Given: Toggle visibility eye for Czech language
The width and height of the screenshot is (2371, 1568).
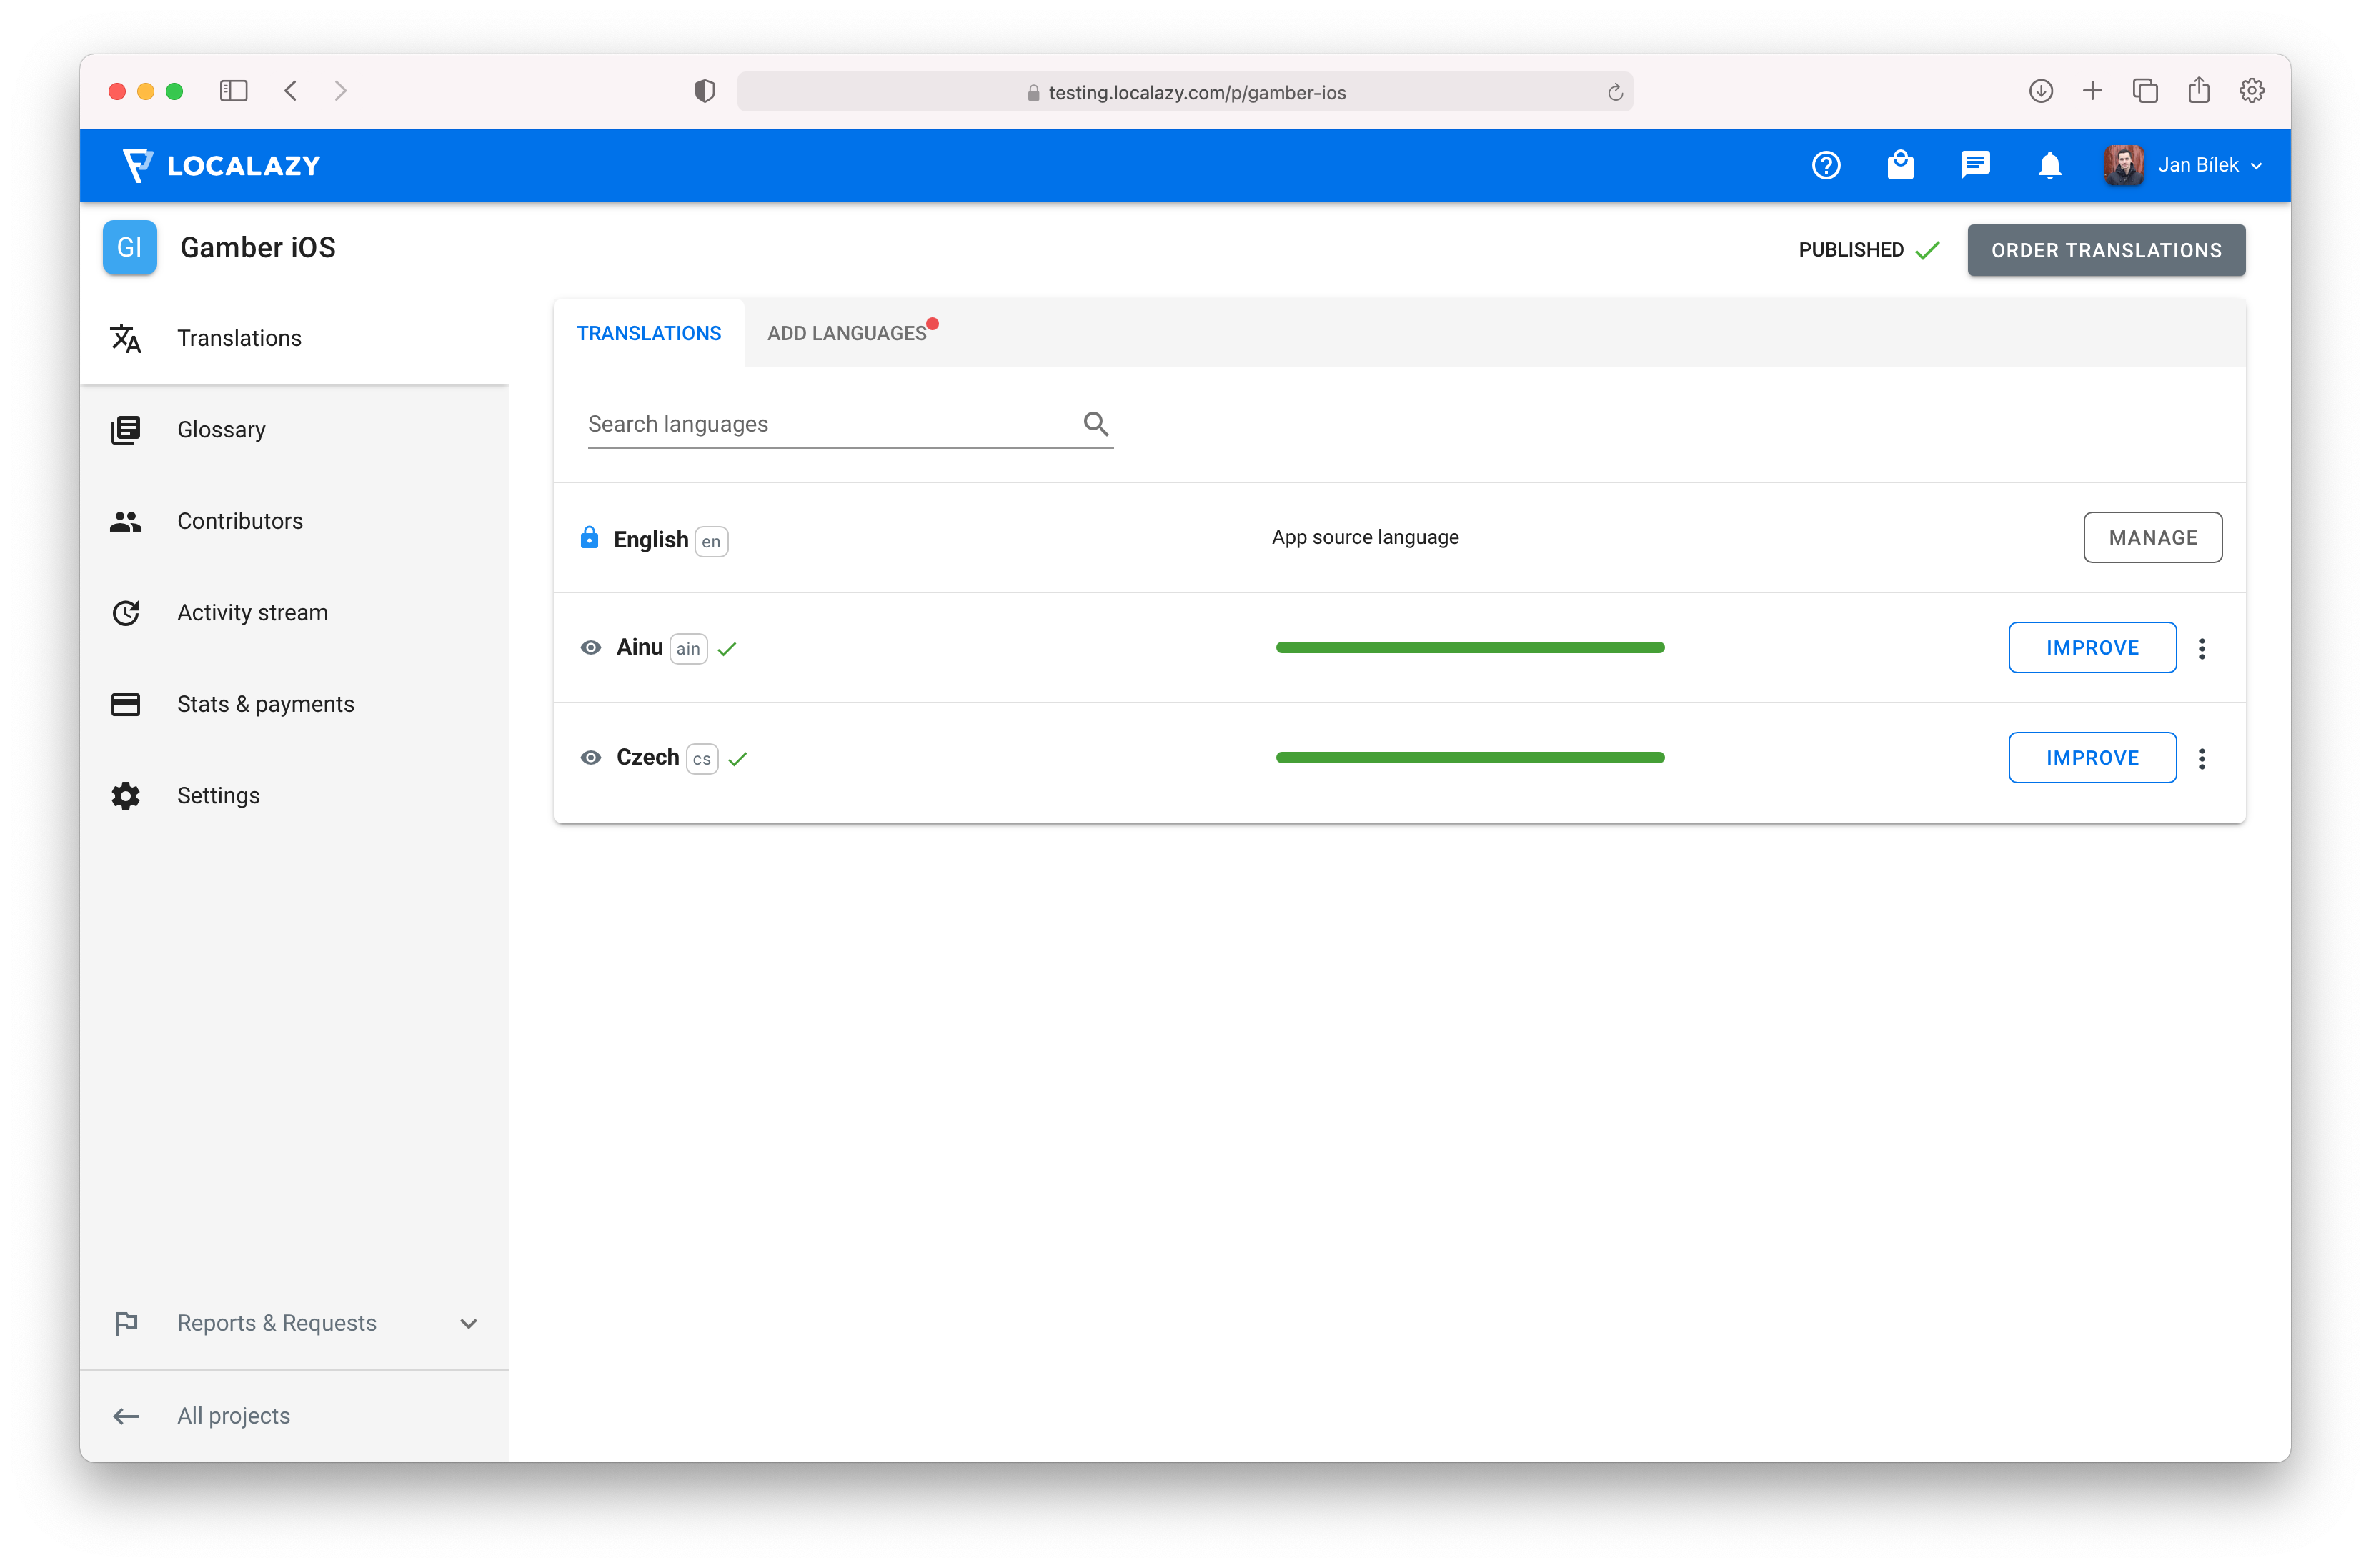Looking at the screenshot, I should [x=591, y=758].
